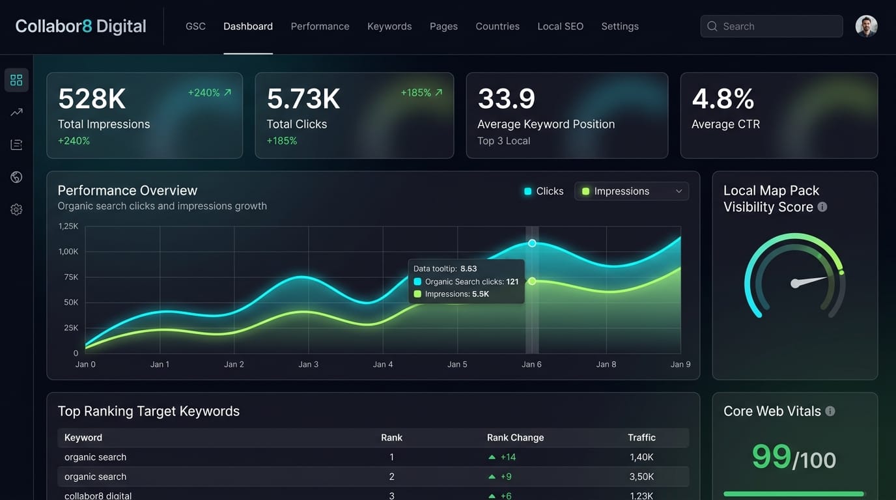This screenshot has width=896, height=500.
Task: Expand the Impressions dropdown
Action: tap(632, 191)
